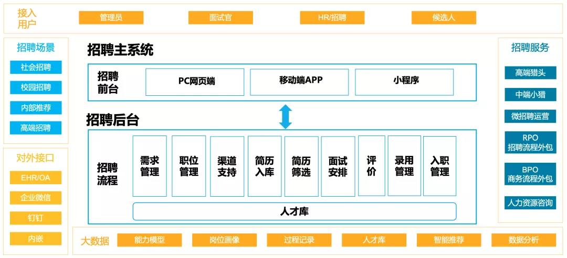Click the 管理员 user box
The width and height of the screenshot is (567, 258).
111,18
